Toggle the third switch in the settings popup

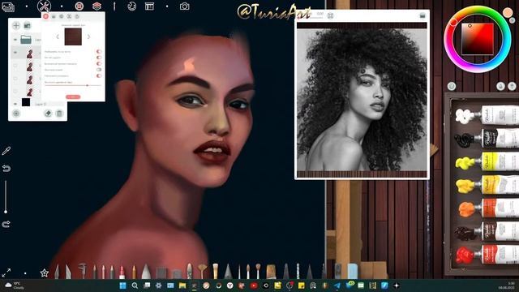click(x=99, y=63)
